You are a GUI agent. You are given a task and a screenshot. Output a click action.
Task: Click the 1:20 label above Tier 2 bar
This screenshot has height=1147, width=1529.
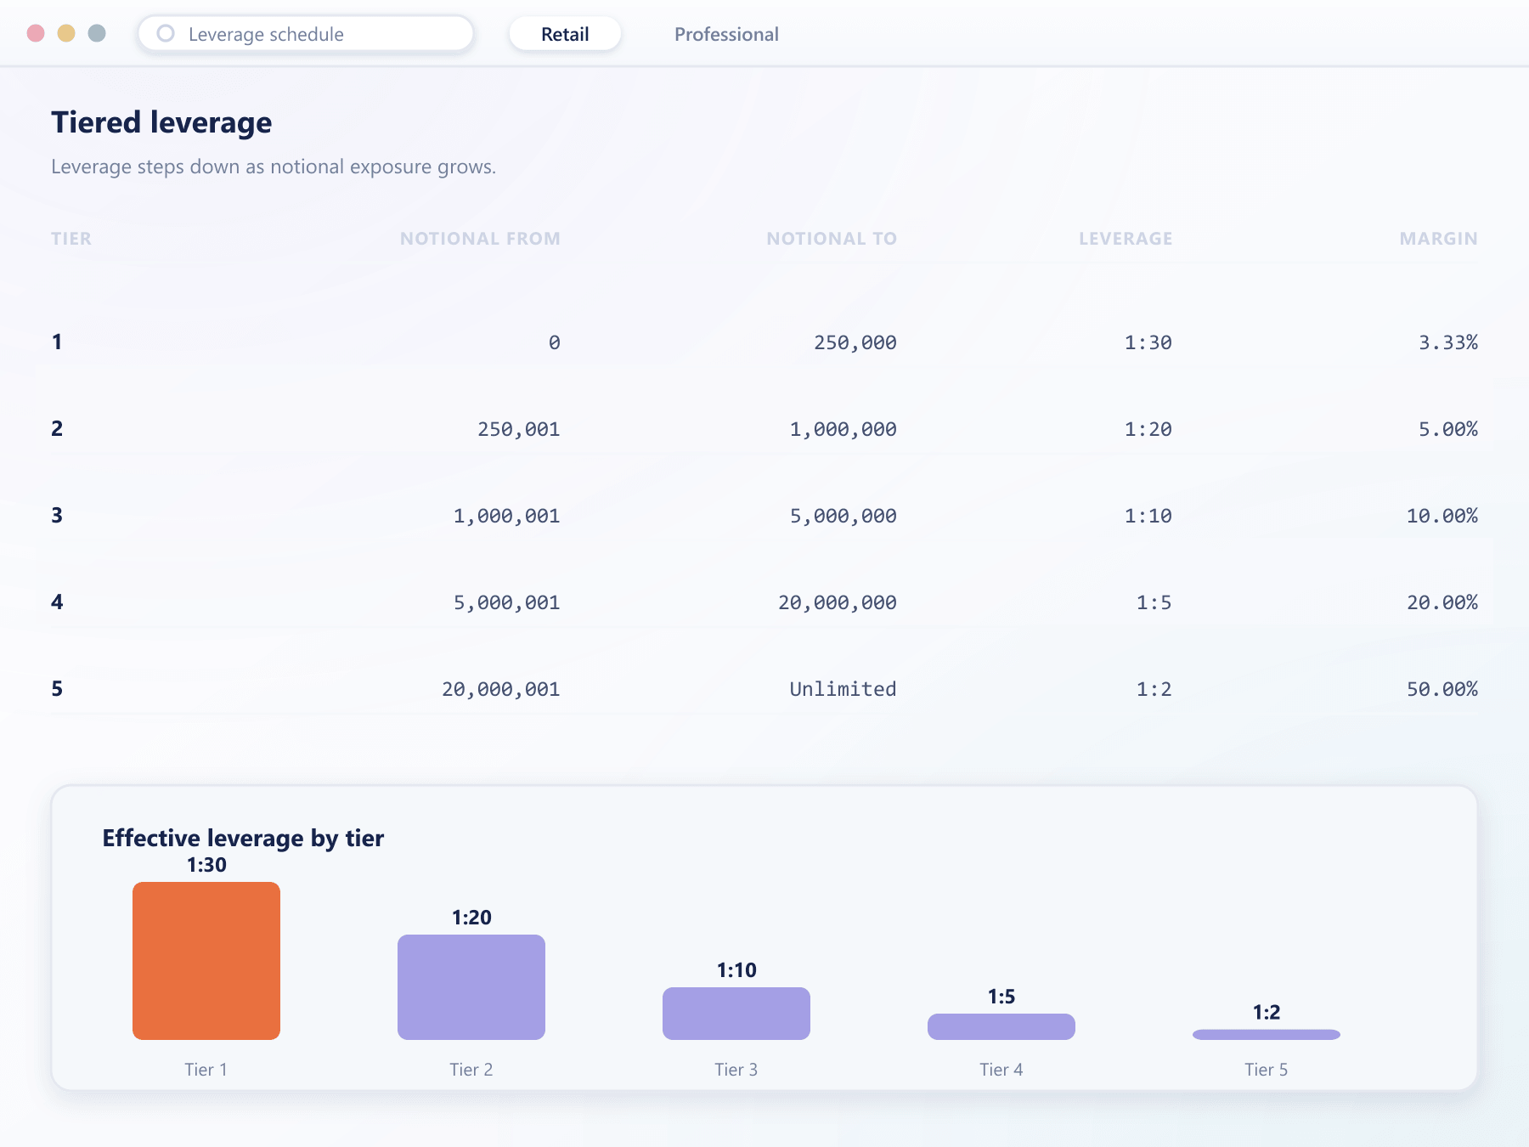(x=471, y=917)
